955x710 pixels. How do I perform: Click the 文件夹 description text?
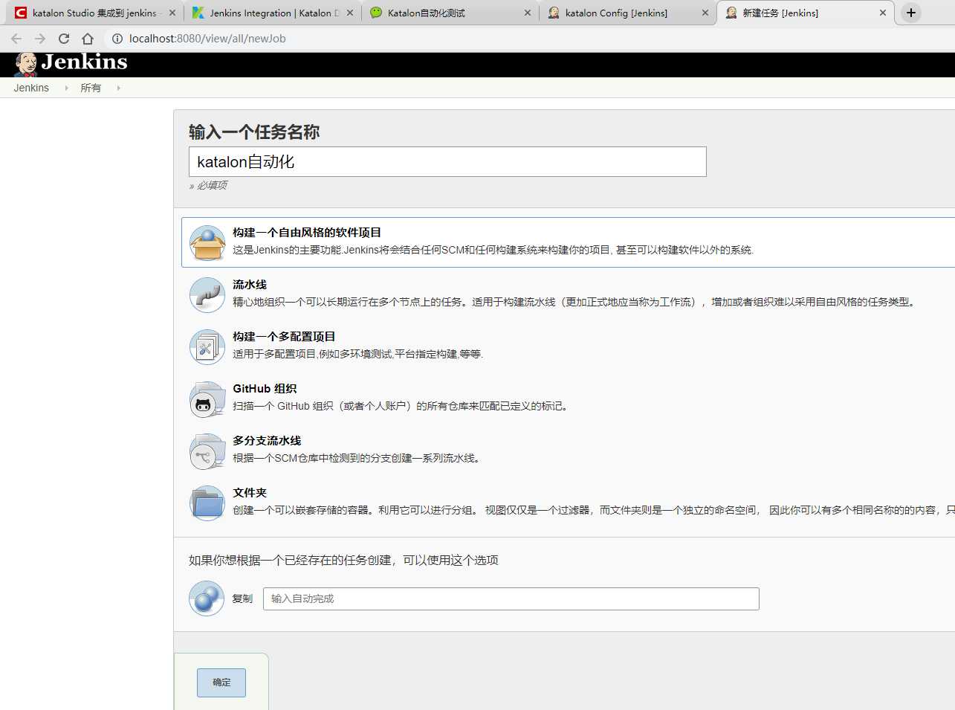(x=594, y=510)
